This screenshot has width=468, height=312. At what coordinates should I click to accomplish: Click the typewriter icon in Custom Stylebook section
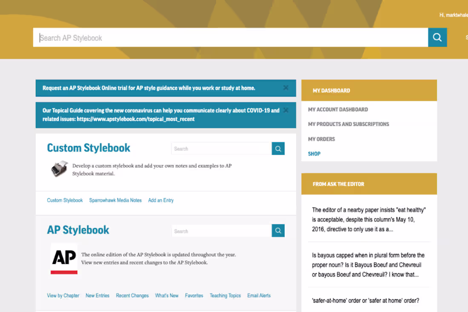(59, 169)
